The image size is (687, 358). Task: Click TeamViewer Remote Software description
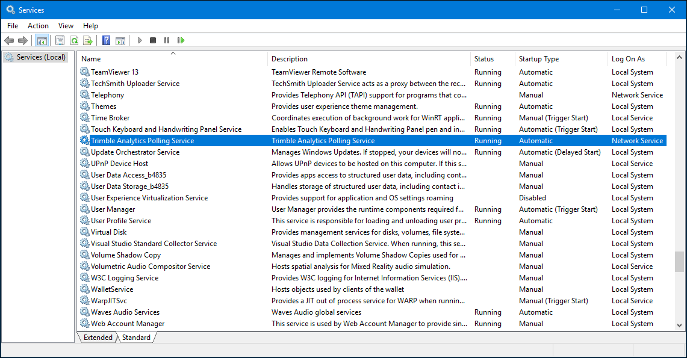(x=319, y=72)
